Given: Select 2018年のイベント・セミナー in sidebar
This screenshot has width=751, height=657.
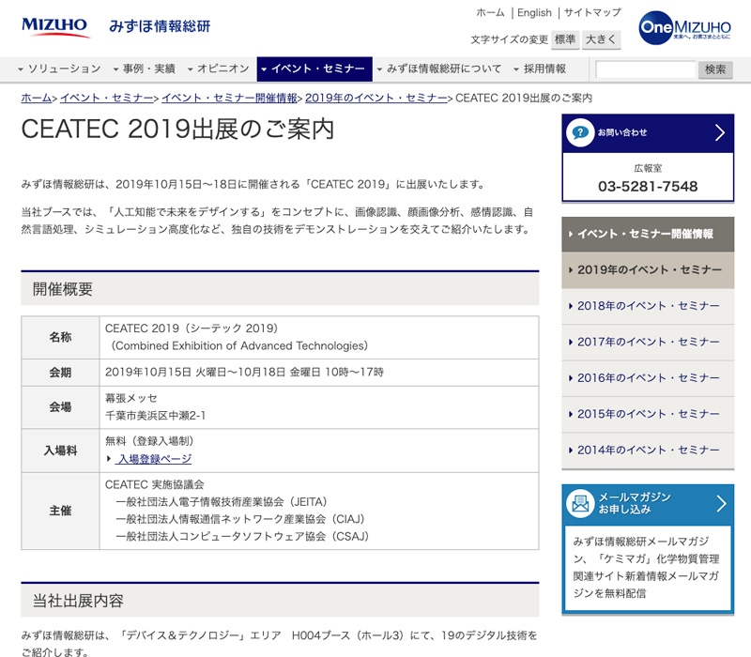Looking at the screenshot, I should point(648,306).
